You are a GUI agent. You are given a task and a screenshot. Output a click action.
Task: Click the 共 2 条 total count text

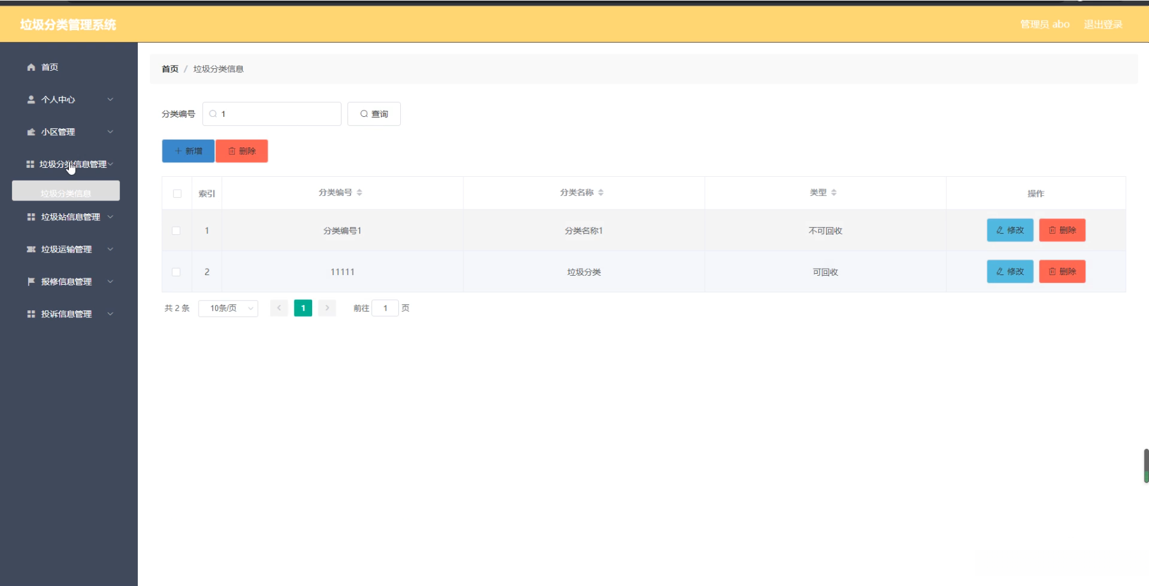click(177, 308)
